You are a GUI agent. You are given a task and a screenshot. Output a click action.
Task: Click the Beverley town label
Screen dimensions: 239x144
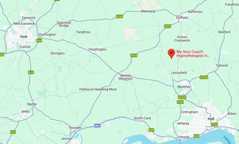(x=184, y=87)
